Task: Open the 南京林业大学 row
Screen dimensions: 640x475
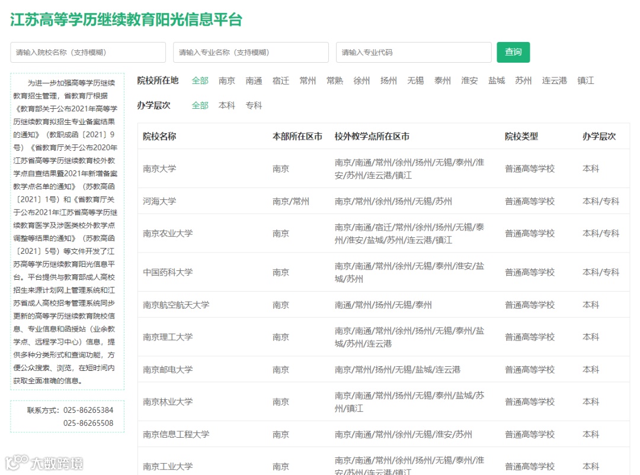Action: (x=383, y=402)
